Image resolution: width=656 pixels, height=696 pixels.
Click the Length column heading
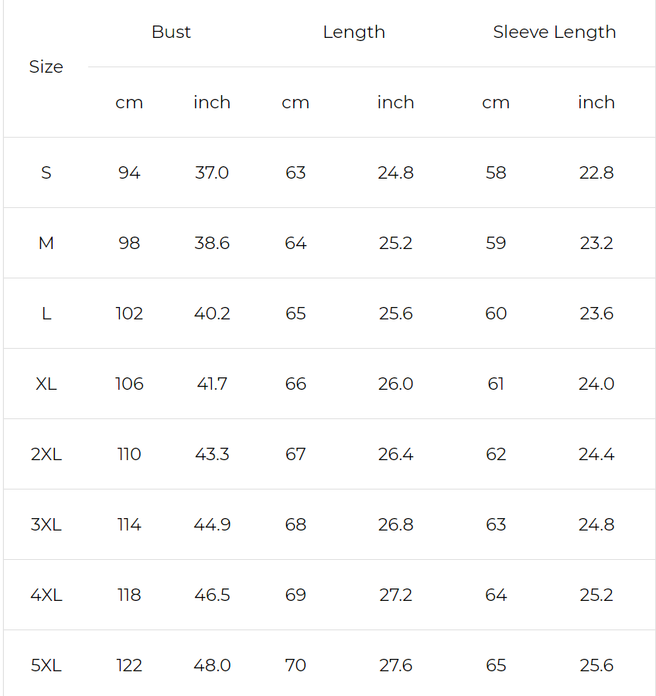pyautogui.click(x=354, y=32)
